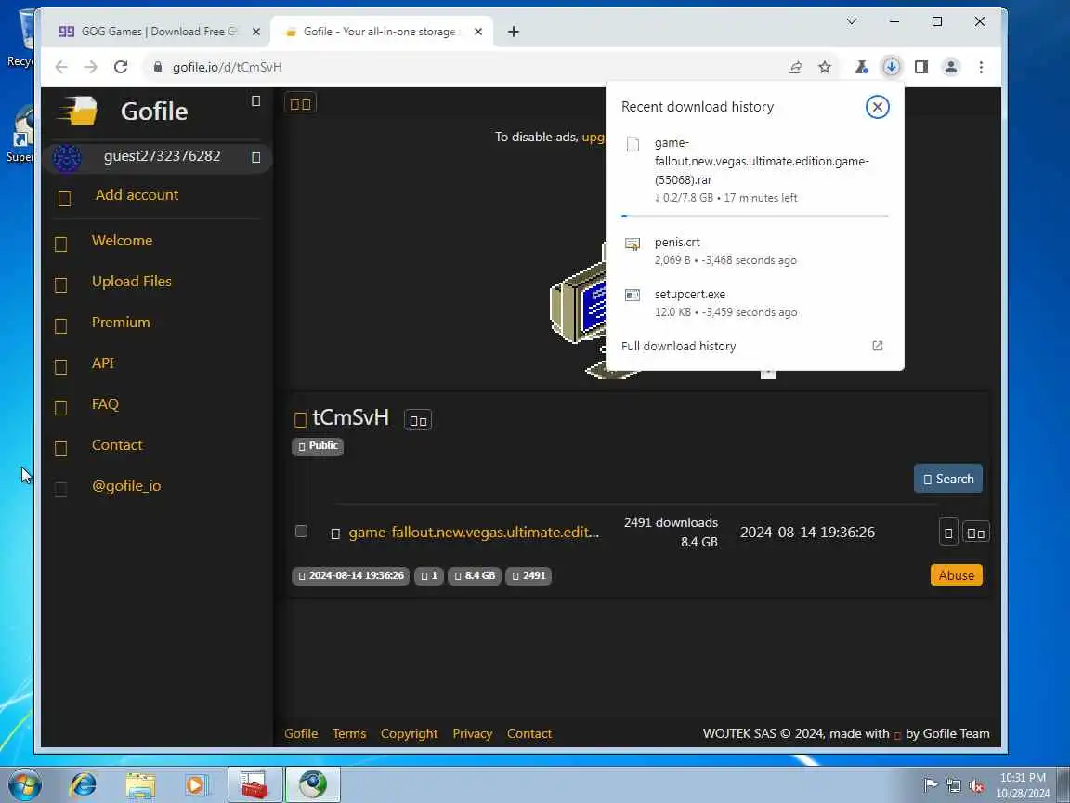The height and width of the screenshot is (803, 1070).
Task: Click the Gofile logo icon
Action: click(77, 111)
